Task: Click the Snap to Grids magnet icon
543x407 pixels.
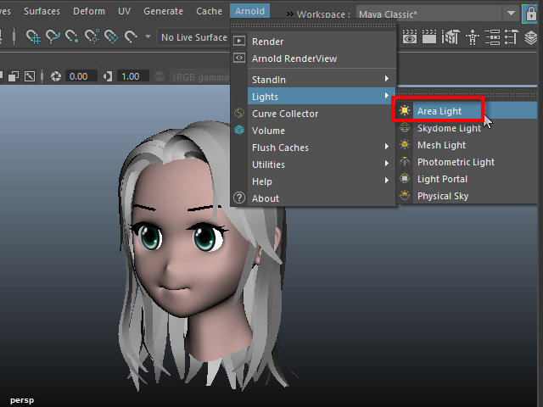Action: [35, 37]
